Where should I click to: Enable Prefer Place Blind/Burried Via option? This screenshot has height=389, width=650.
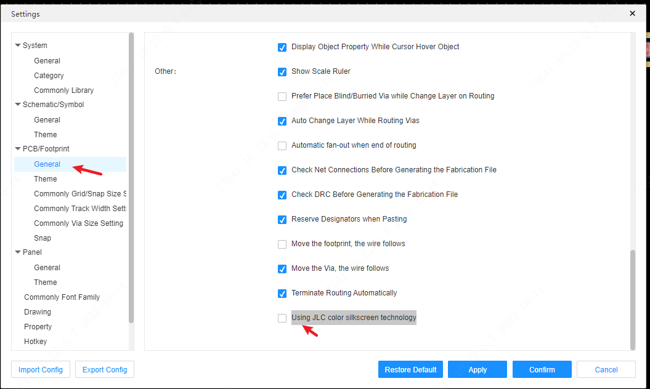point(282,97)
